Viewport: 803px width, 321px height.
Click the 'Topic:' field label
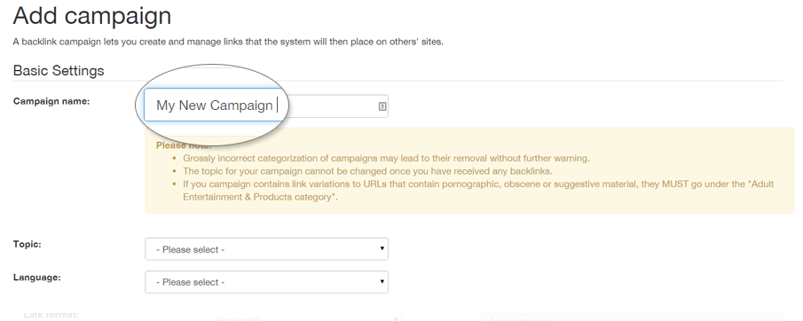point(28,244)
